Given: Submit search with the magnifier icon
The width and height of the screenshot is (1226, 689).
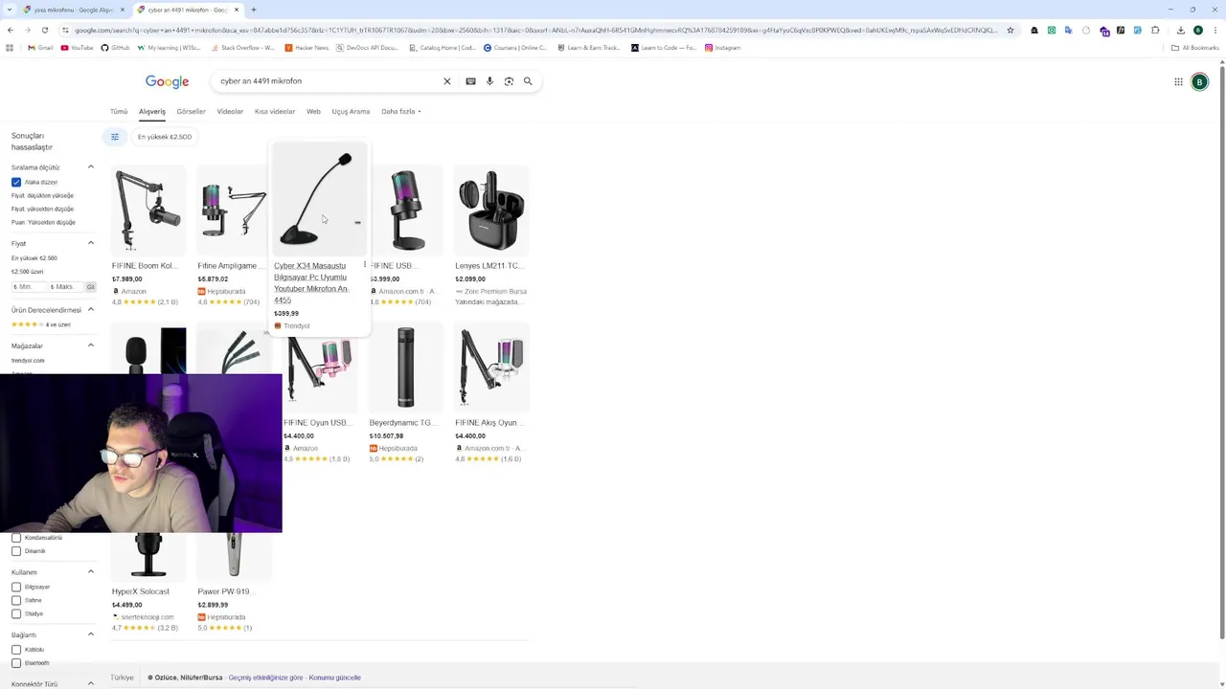Looking at the screenshot, I should [528, 81].
